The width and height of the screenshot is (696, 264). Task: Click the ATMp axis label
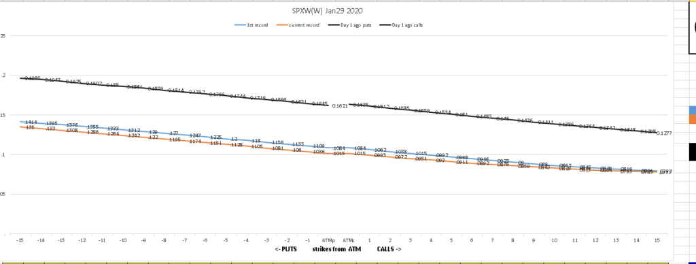tap(328, 240)
